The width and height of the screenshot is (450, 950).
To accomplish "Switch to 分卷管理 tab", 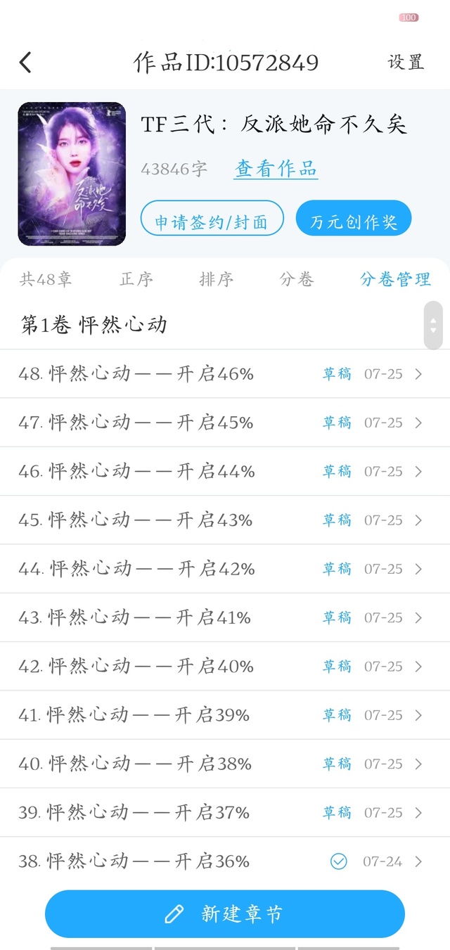I will click(395, 279).
